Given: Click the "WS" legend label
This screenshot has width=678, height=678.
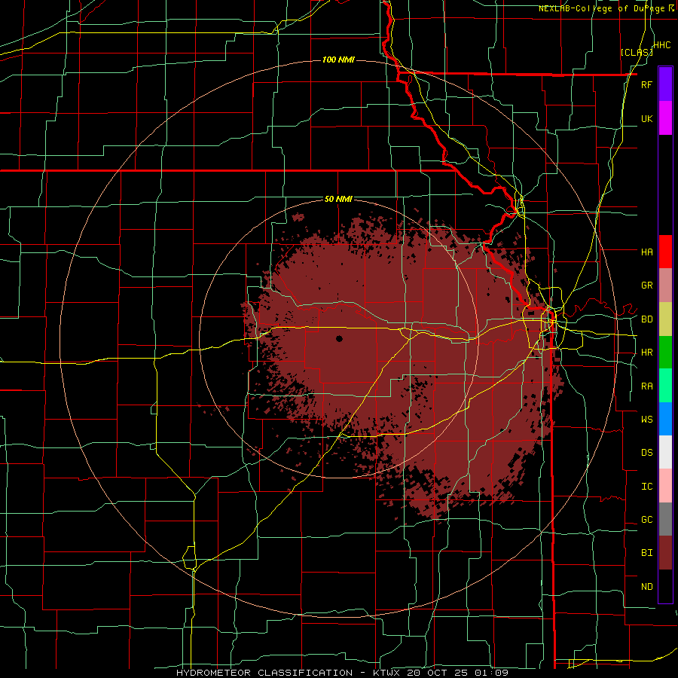Looking at the screenshot, I should click(646, 420).
